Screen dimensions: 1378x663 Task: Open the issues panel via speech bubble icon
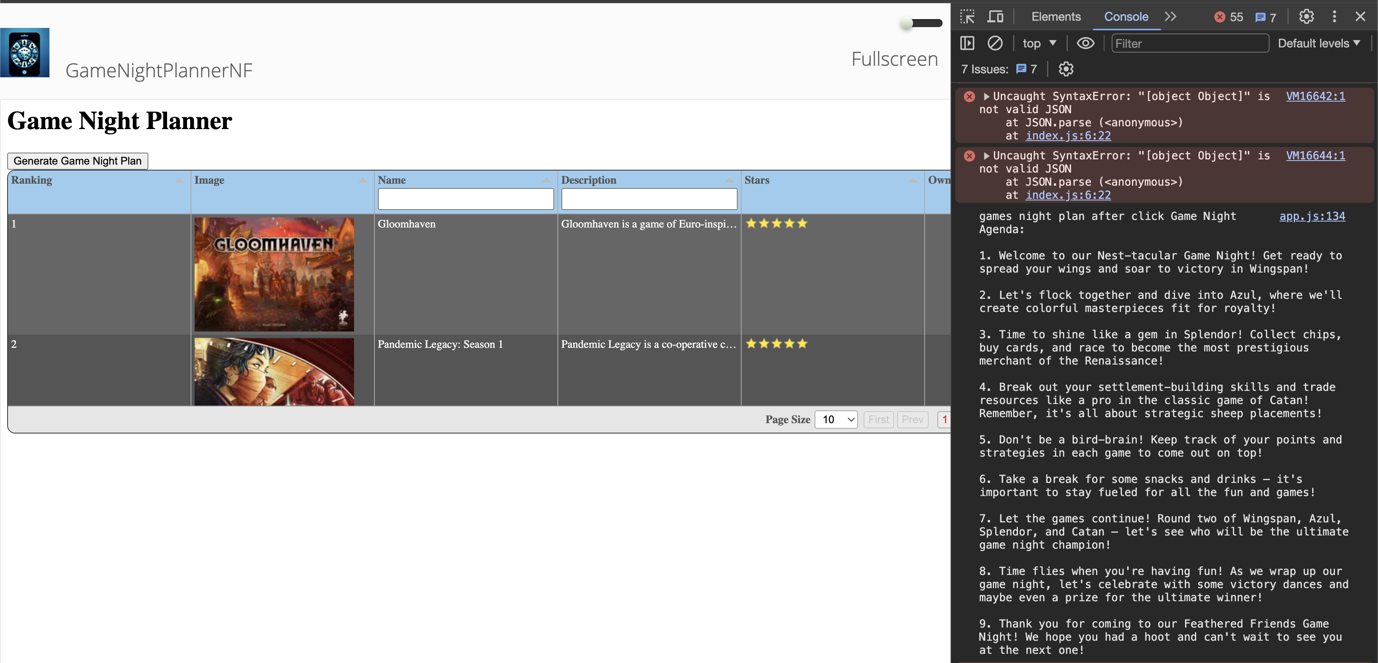pyautogui.click(x=1265, y=17)
